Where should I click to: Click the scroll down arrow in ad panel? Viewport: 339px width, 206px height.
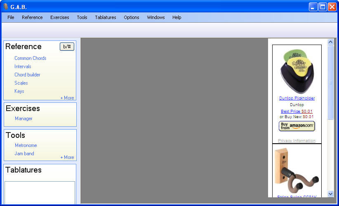pos(330,193)
